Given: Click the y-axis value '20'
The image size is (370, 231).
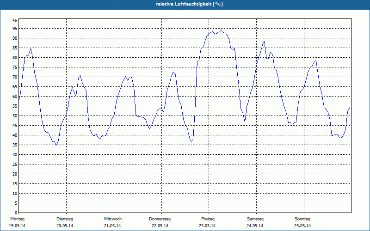Looking at the screenshot, I should tap(15, 174).
